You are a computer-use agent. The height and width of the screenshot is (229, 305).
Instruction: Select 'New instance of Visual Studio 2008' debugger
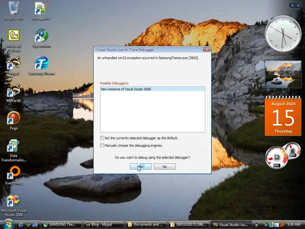click(152, 89)
